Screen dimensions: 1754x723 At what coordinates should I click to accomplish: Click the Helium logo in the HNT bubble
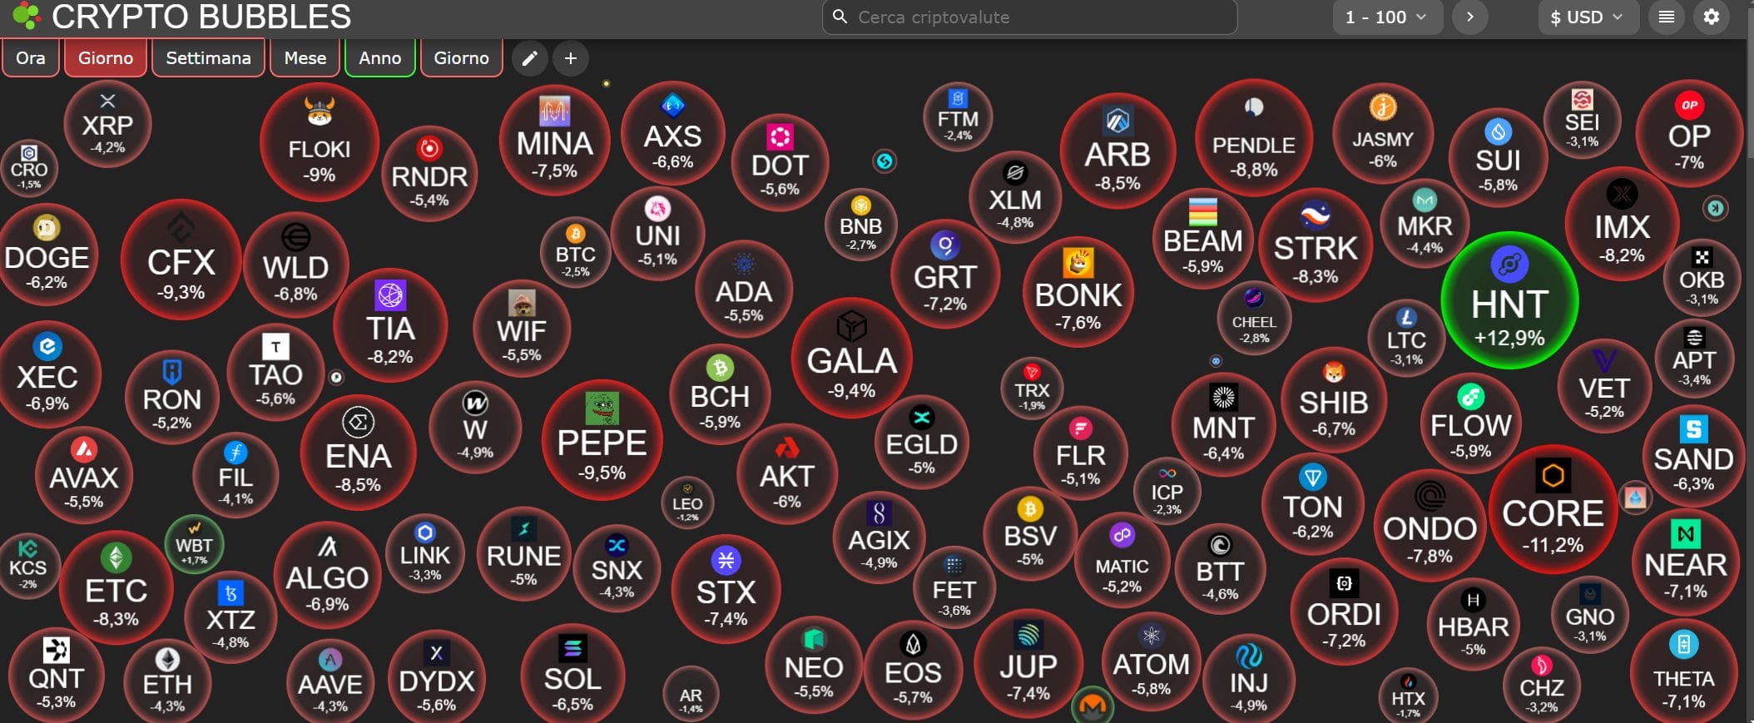1509,265
